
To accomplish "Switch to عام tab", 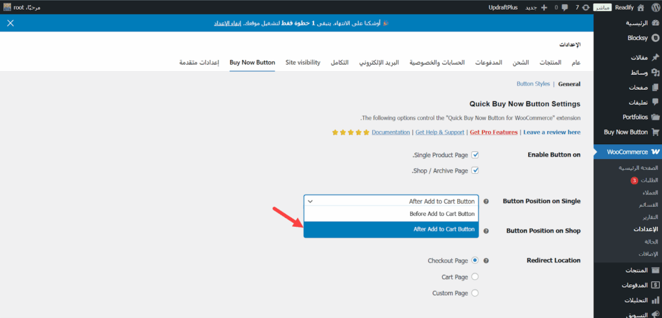I will coord(576,62).
